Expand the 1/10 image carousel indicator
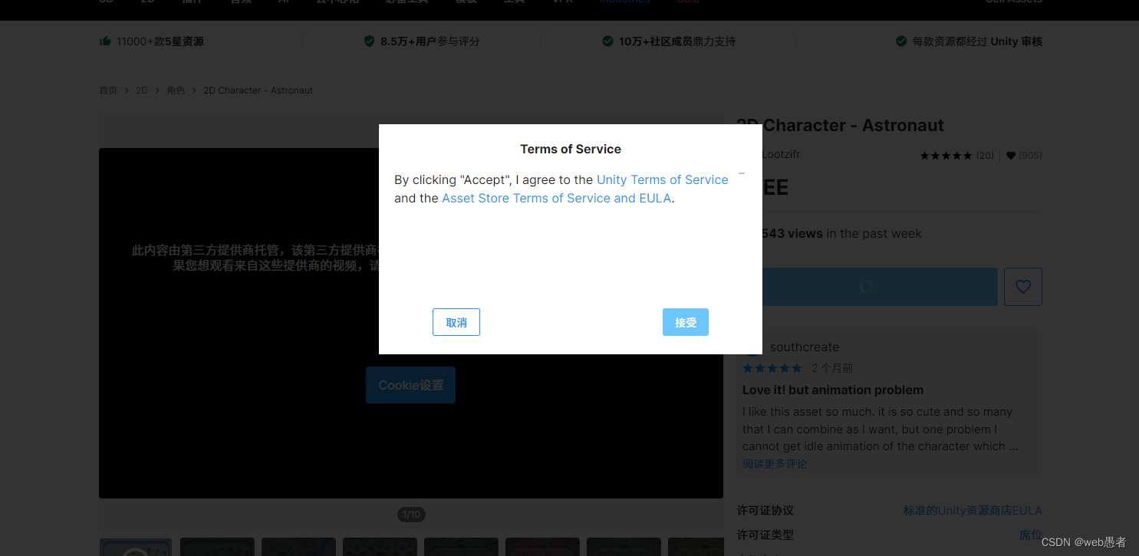The image size is (1139, 556). point(411,514)
